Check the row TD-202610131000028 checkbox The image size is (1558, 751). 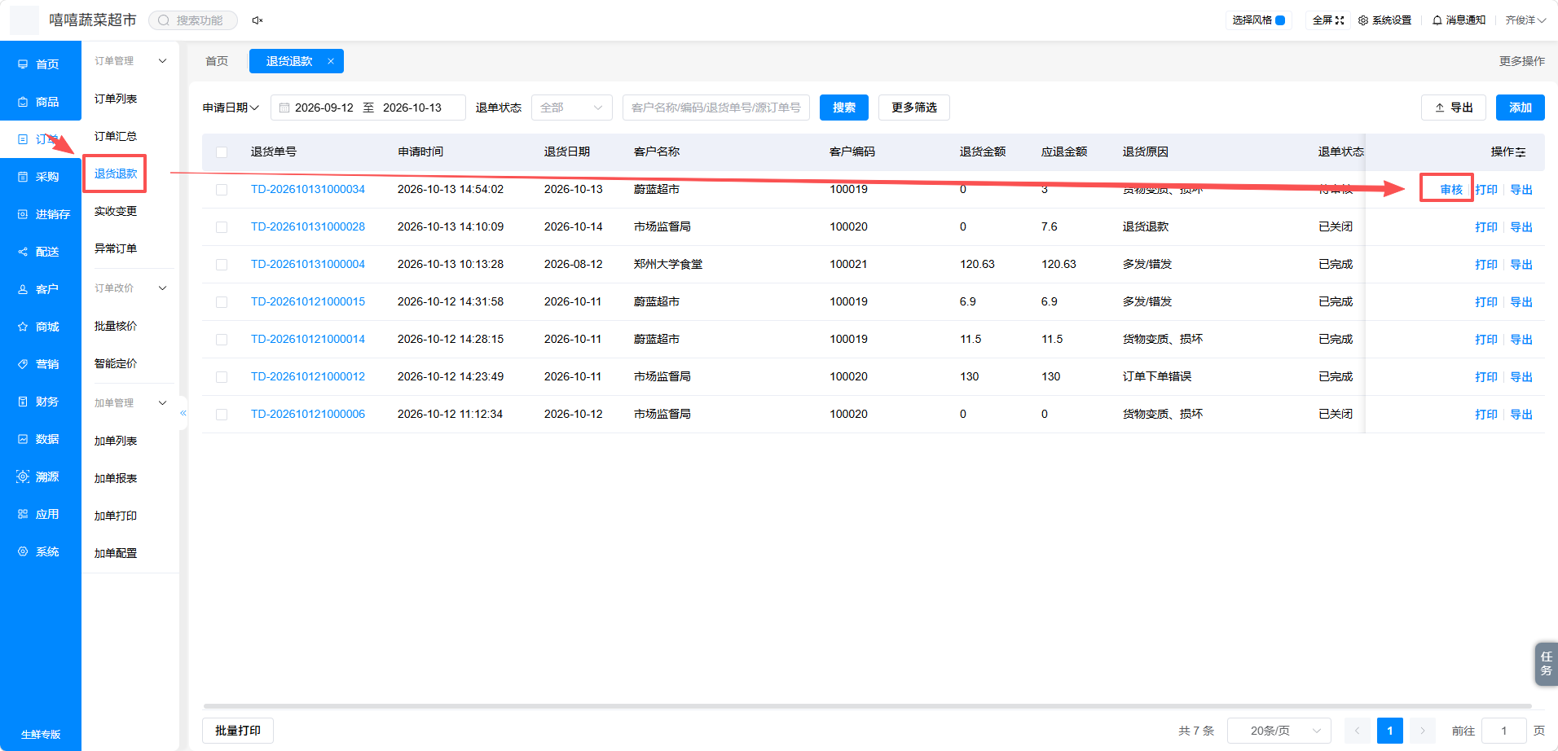(222, 227)
